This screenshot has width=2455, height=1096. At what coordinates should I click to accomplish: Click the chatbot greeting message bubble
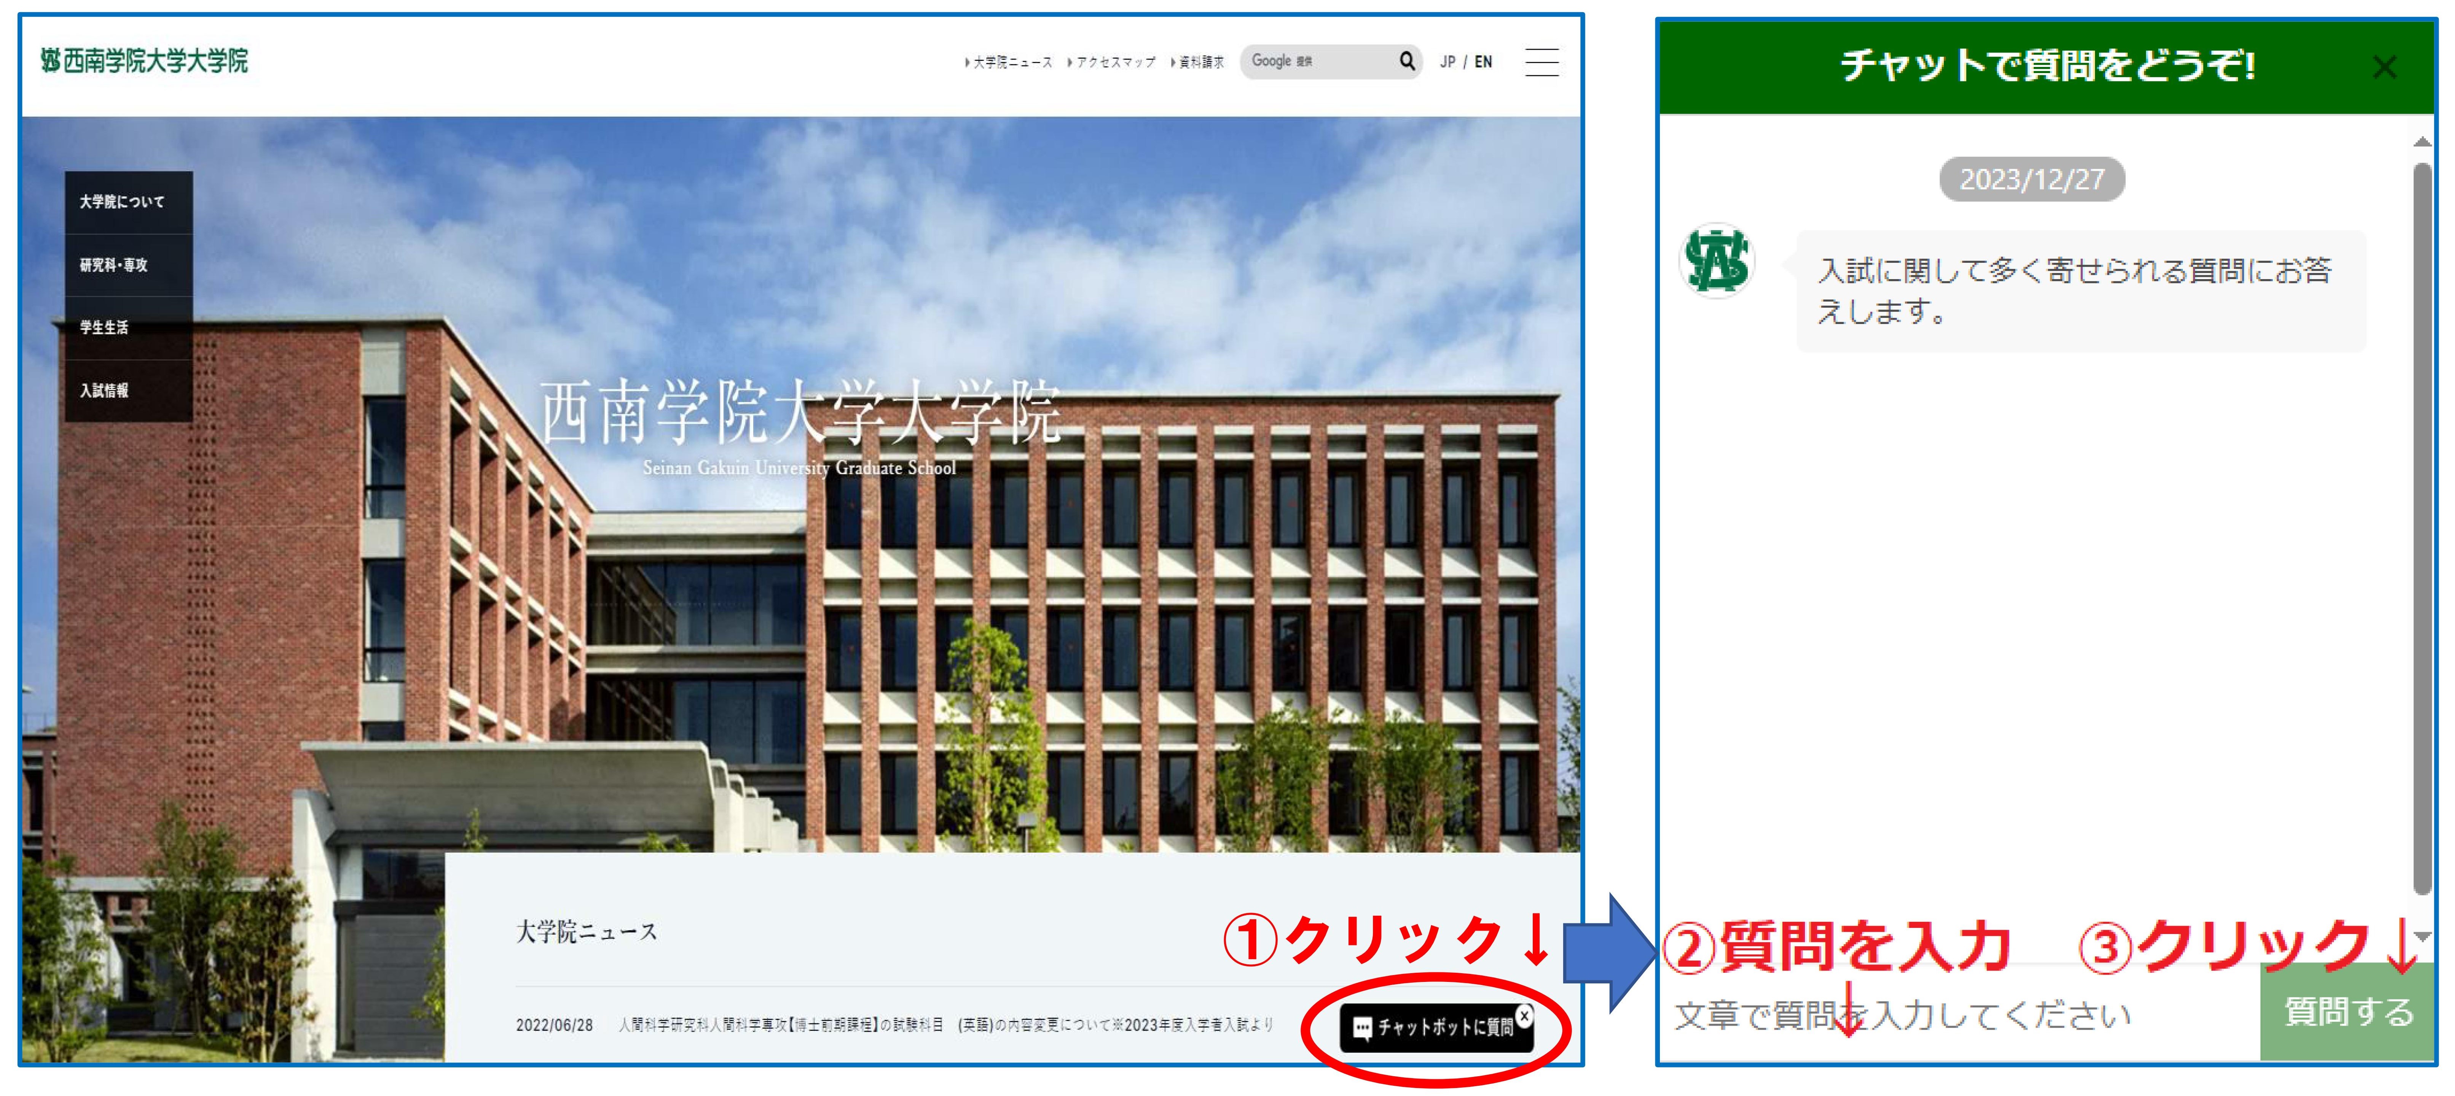pyautogui.click(x=2080, y=291)
